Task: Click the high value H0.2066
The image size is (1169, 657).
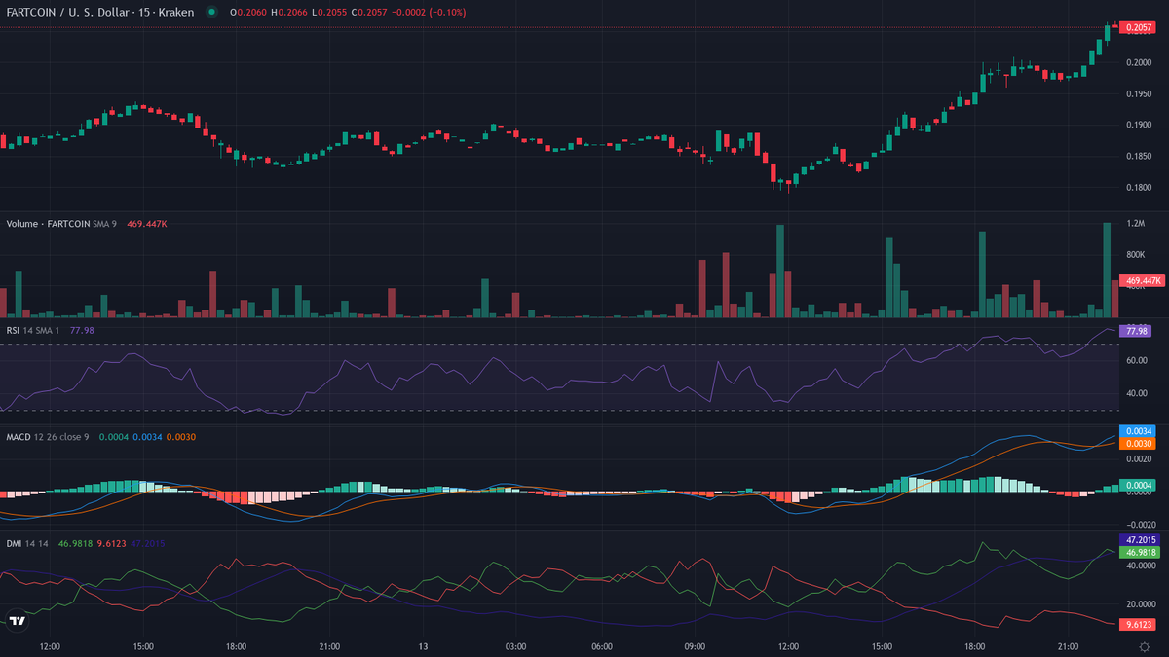Action: click(291, 12)
